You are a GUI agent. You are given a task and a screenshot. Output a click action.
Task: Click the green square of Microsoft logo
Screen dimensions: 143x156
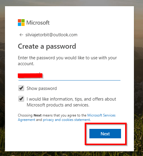pos(23,21)
